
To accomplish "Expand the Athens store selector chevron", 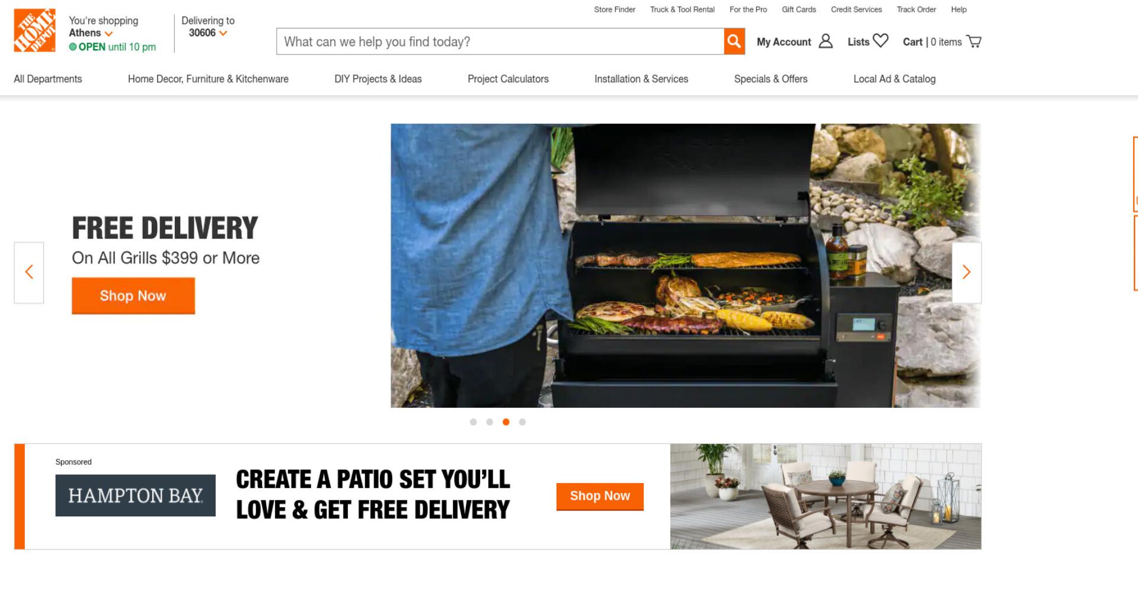I will pos(108,34).
